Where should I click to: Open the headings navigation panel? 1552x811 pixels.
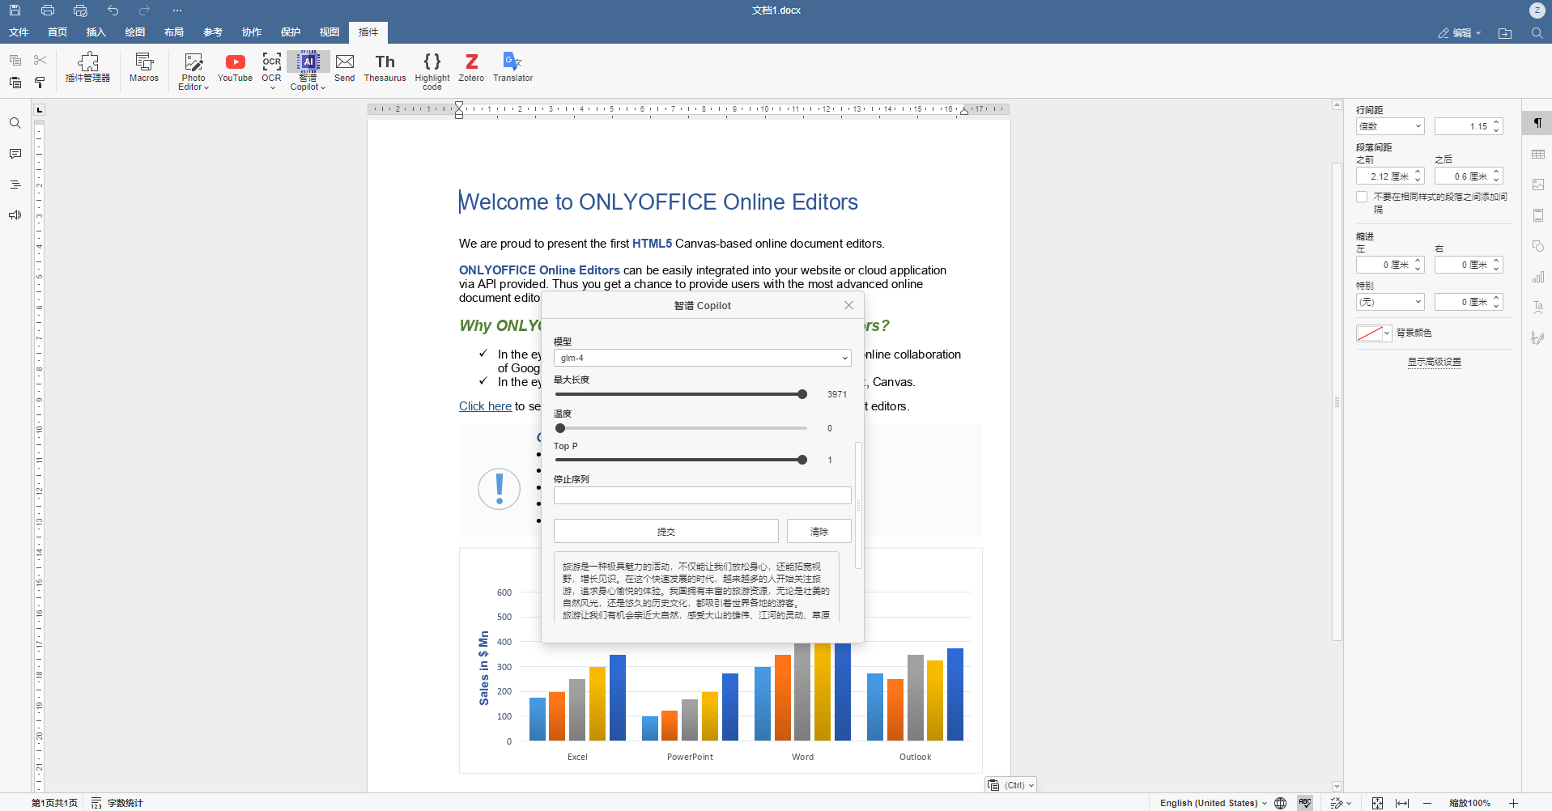pyautogui.click(x=15, y=185)
